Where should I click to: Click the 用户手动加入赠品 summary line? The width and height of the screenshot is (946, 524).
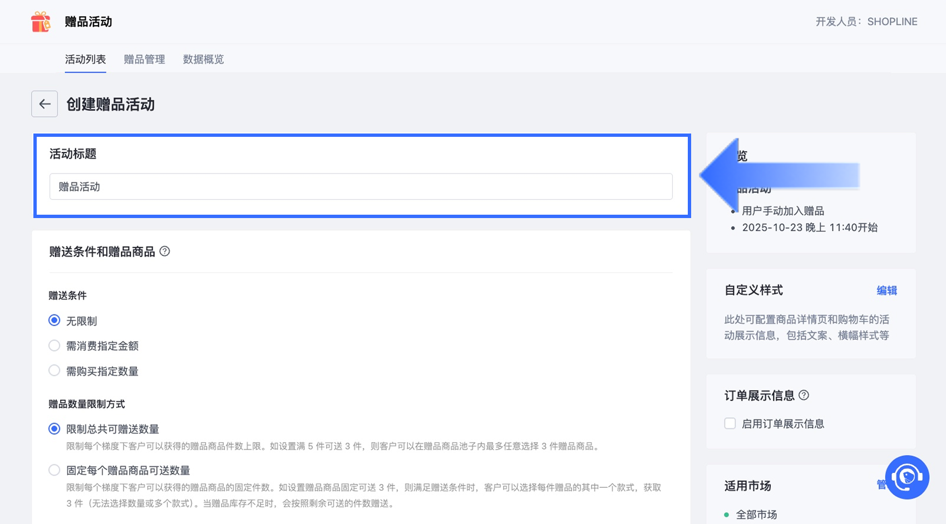tap(783, 211)
